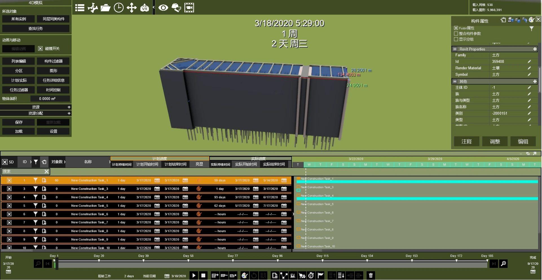Screen dimensions: 542x280
Task: Uncheck the checkbox for New Construction Task_7
Action: [x=9, y=222]
